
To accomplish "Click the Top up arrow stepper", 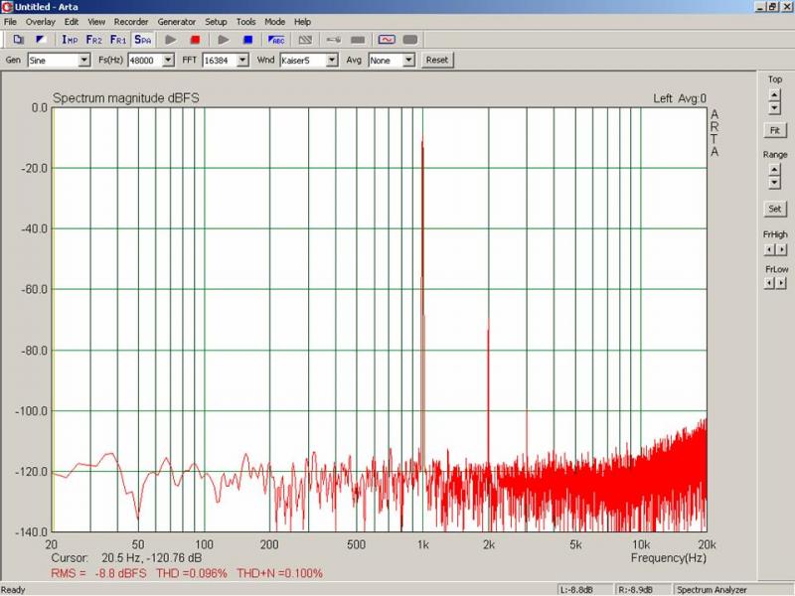I will (x=774, y=94).
